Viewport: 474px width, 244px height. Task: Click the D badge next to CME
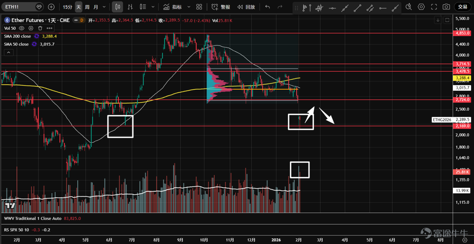(82, 20)
